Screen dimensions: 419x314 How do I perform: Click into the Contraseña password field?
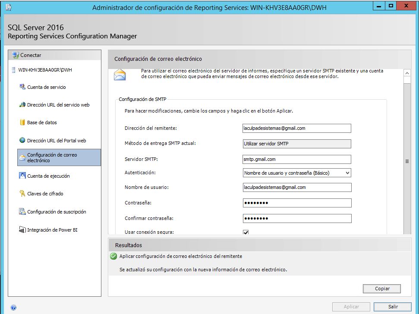click(297, 203)
